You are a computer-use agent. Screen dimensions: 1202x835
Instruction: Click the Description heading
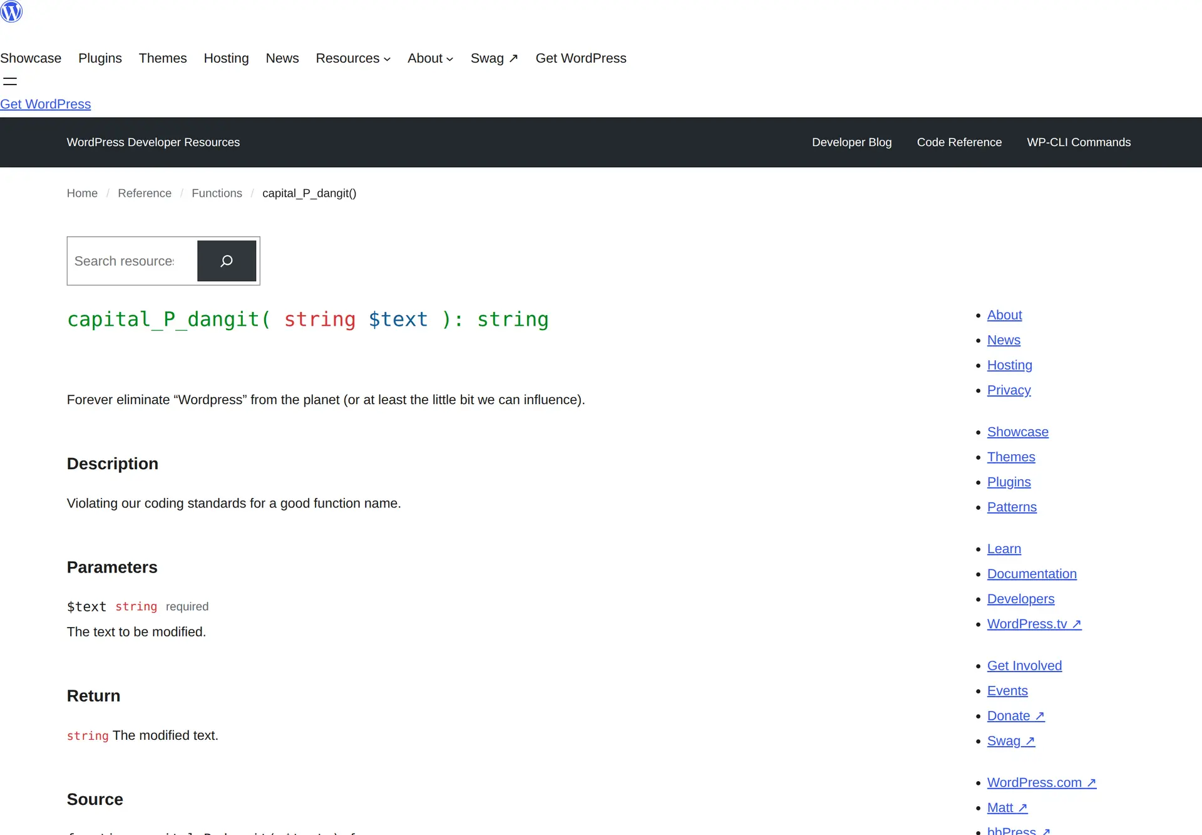(x=113, y=464)
